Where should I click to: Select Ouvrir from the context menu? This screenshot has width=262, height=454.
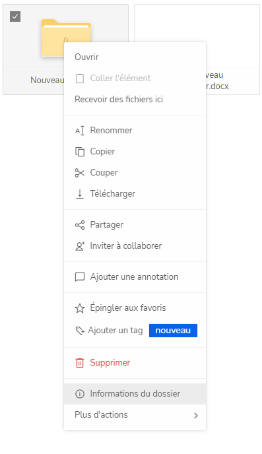click(x=135, y=57)
